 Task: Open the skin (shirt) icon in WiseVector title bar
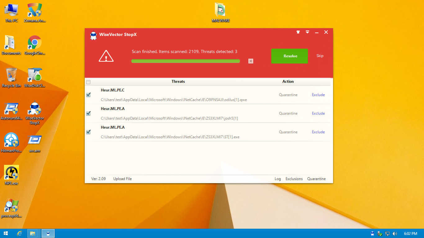298,32
